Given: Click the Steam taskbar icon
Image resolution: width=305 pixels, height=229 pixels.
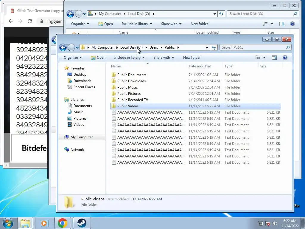Looking at the screenshot, I should (82, 223).
